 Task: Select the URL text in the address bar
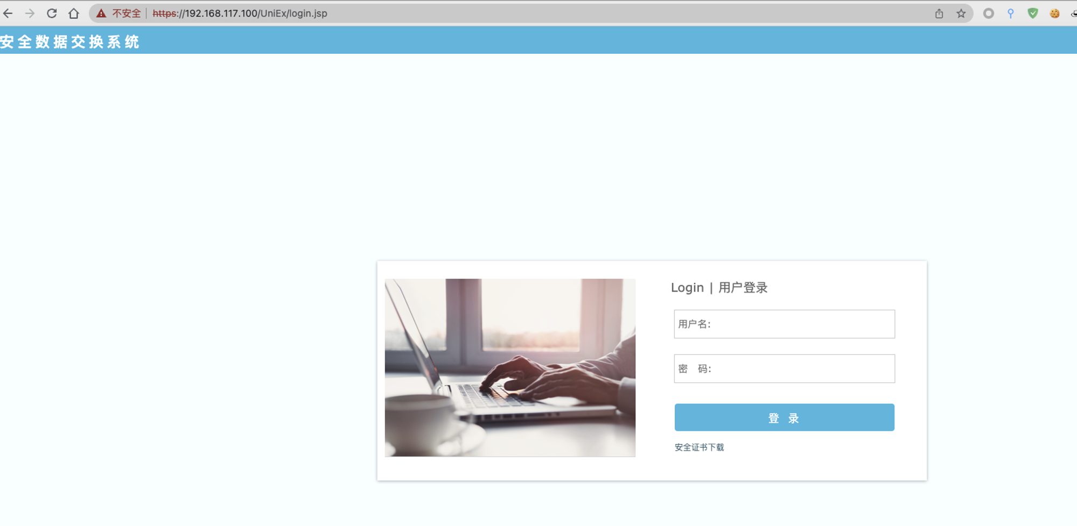240,13
